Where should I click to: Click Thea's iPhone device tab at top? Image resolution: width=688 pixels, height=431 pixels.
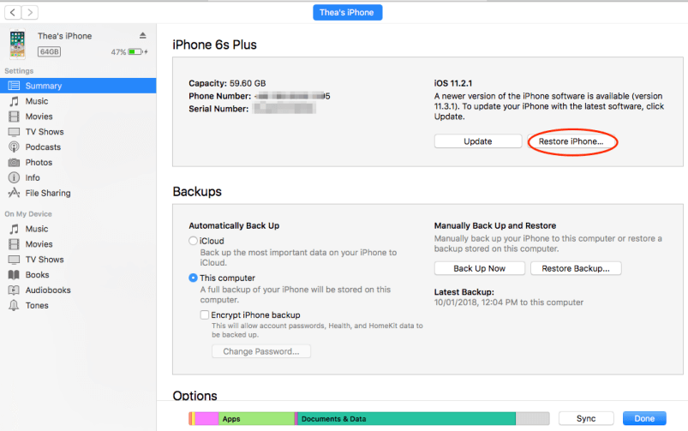coord(347,12)
